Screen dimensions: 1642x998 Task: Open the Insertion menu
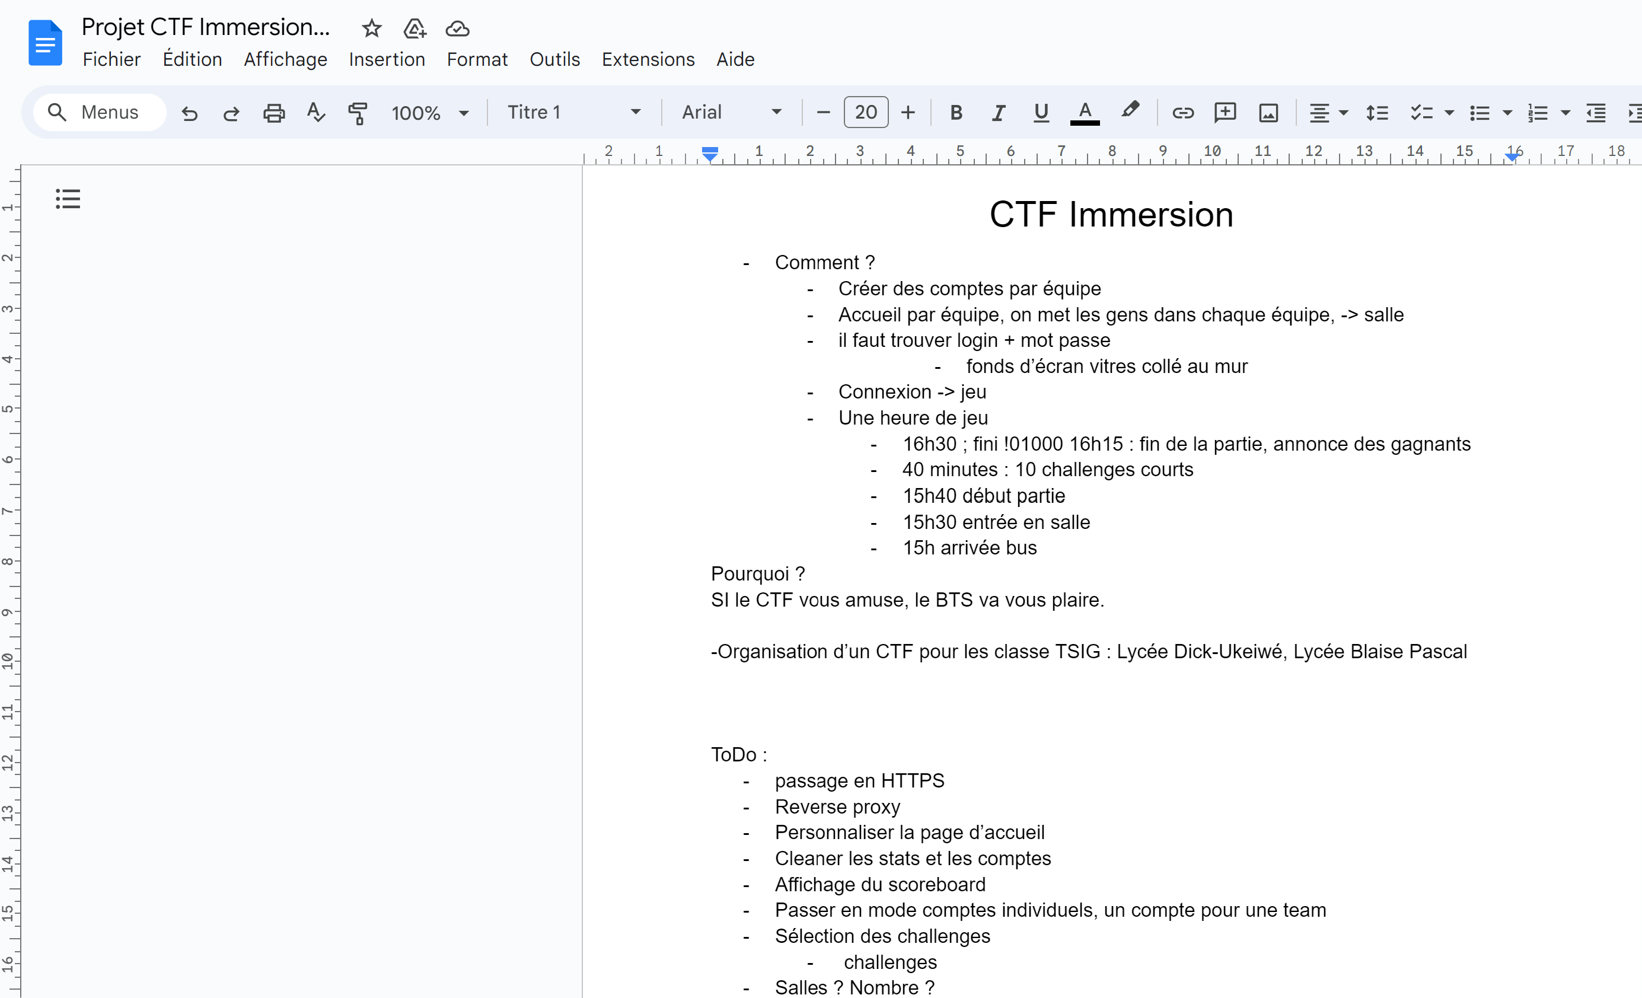click(x=387, y=59)
